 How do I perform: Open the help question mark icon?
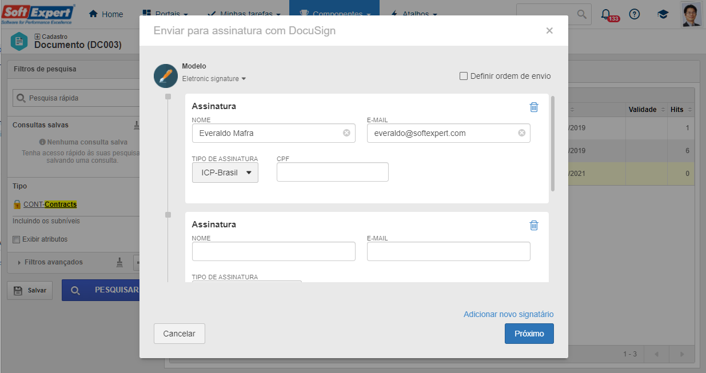[634, 14]
